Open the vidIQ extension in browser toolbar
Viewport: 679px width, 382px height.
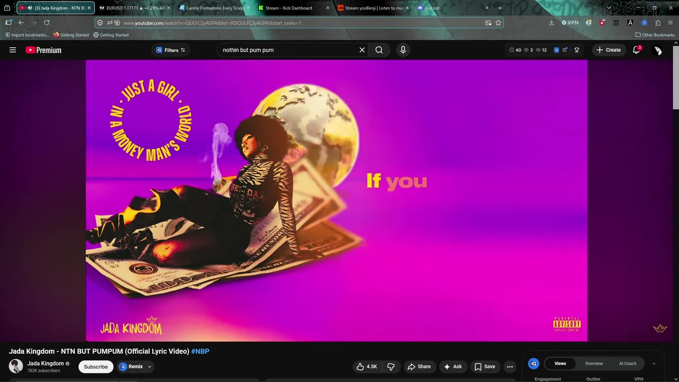(x=644, y=23)
